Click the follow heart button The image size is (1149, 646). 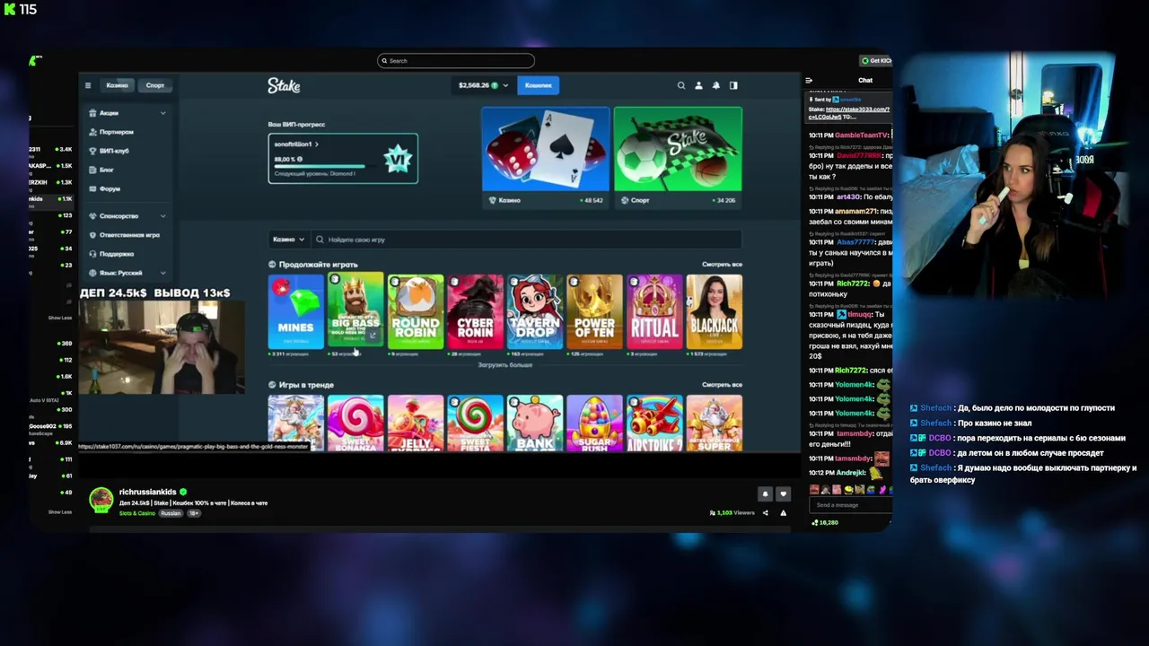coord(783,493)
